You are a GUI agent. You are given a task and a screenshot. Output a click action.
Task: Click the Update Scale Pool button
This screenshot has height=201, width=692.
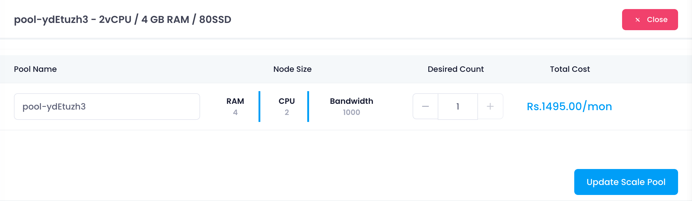click(626, 182)
